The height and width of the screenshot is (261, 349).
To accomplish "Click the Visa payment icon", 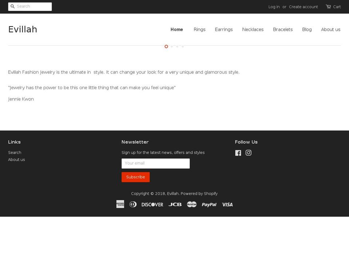I will pyautogui.click(x=227, y=204).
